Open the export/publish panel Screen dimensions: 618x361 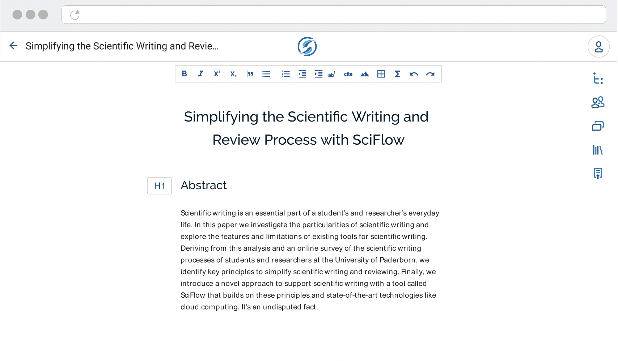pos(598,173)
